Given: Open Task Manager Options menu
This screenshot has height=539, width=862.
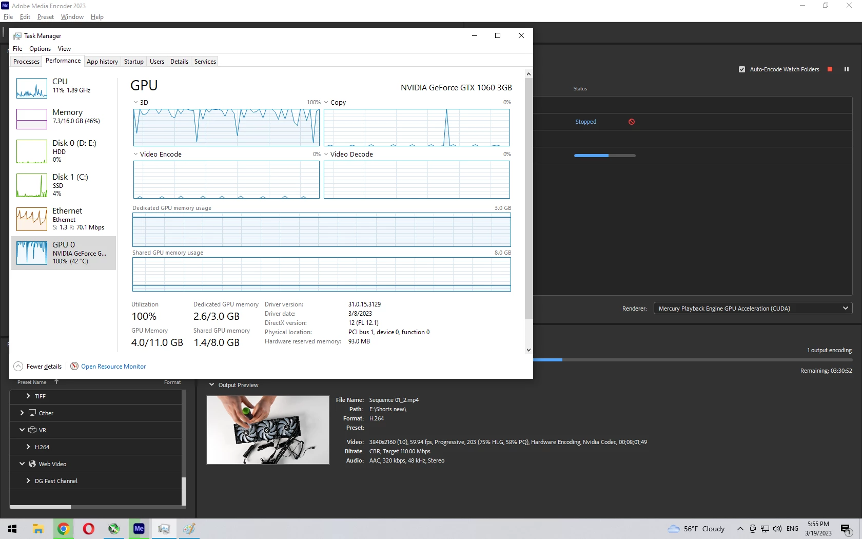Looking at the screenshot, I should tap(40, 49).
